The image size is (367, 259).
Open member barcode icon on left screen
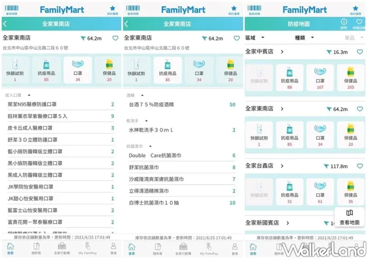click(11, 10)
